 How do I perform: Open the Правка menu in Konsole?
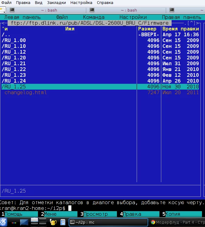point(23,3)
